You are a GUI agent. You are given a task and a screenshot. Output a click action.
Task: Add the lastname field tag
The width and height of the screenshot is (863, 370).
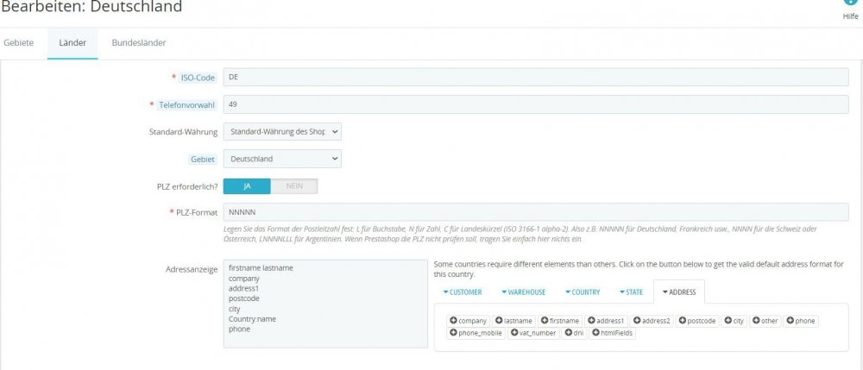point(514,321)
